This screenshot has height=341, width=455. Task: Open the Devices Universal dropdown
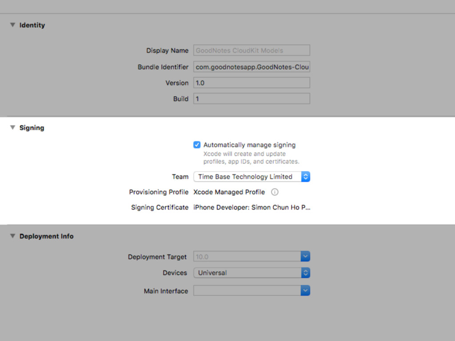point(251,273)
